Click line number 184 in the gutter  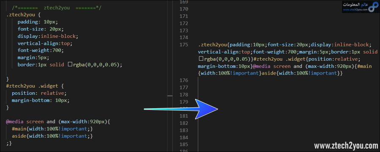184,138
